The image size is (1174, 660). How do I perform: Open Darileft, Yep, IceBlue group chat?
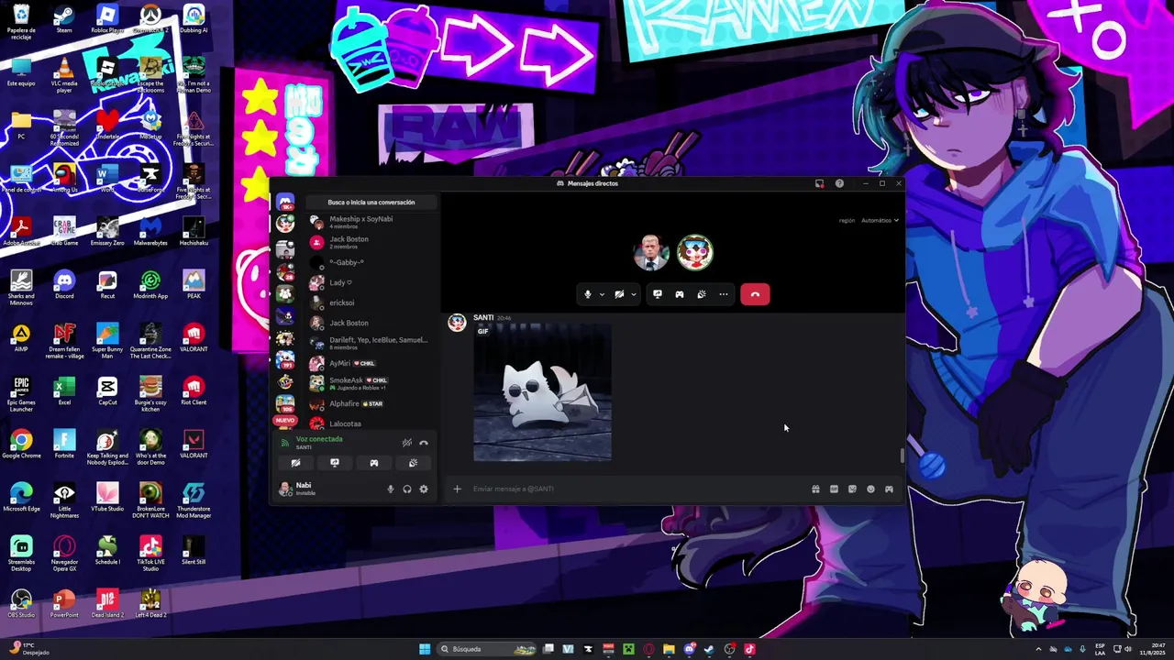371,343
